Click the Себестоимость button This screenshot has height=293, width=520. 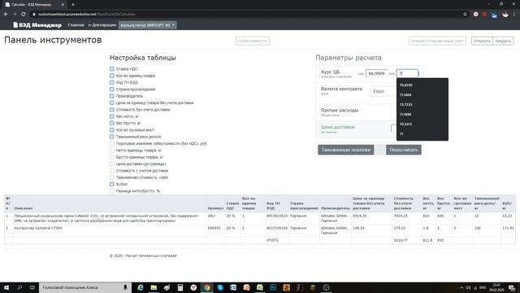tap(253, 41)
